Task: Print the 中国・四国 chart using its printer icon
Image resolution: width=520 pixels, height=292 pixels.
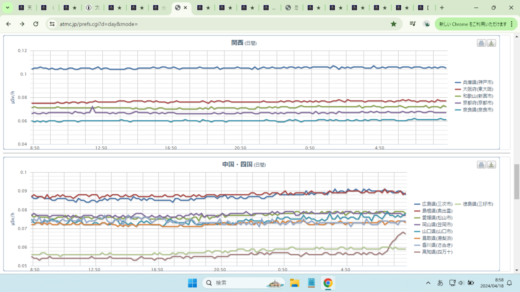Action: click(x=481, y=165)
